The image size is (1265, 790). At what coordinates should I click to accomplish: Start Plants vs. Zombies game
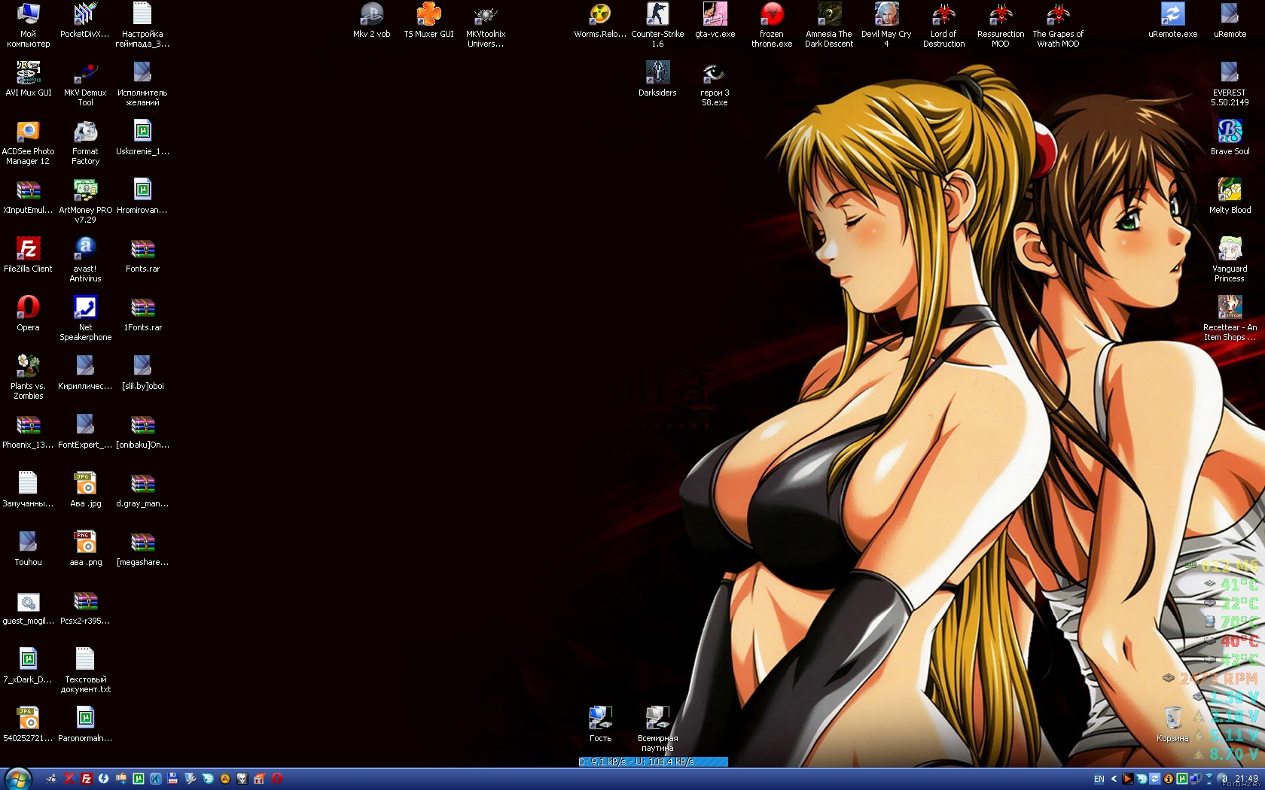pyautogui.click(x=28, y=377)
